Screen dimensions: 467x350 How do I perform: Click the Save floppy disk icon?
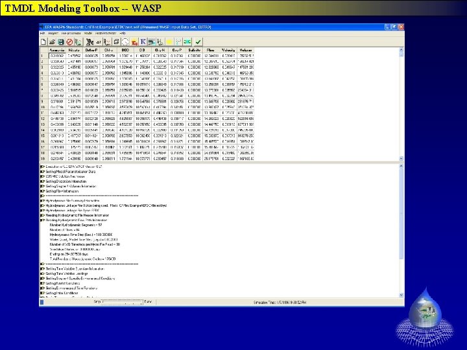[61, 42]
